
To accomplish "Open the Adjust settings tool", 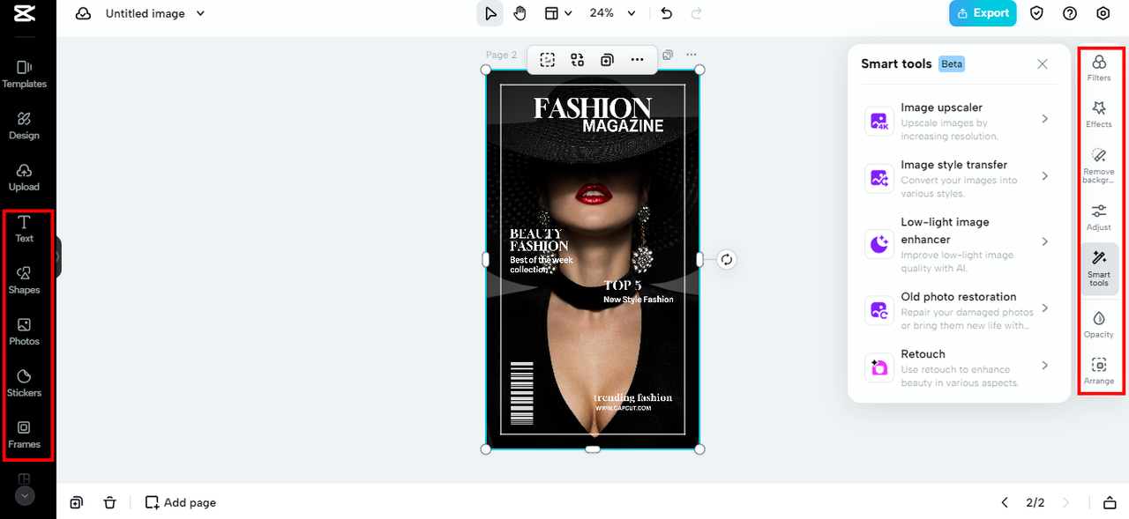I will (1099, 218).
